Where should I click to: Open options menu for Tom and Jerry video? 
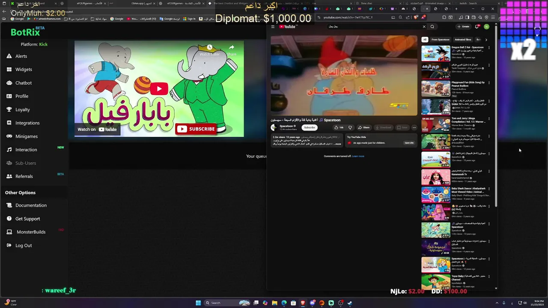pos(489,118)
